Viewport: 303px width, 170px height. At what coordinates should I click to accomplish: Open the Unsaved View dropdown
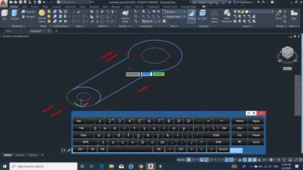(174, 17)
